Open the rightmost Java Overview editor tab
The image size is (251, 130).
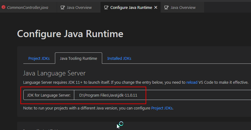[183, 7]
